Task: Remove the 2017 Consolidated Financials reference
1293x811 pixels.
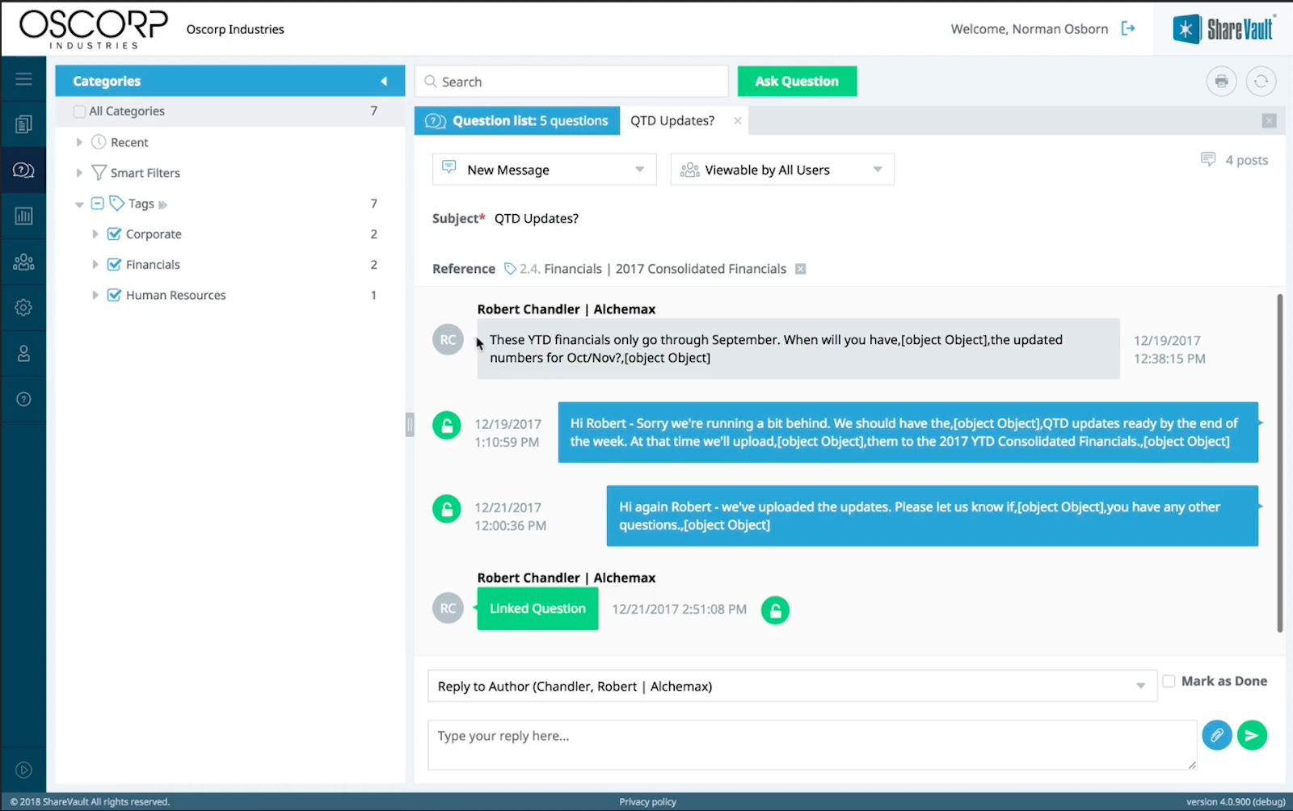Action: point(800,269)
